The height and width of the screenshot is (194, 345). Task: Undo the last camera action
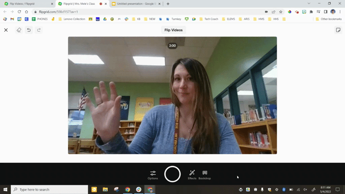[x=29, y=30]
